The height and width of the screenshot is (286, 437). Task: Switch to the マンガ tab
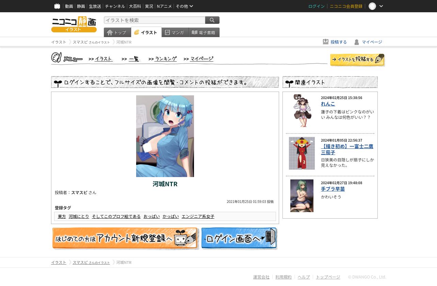coord(175,32)
